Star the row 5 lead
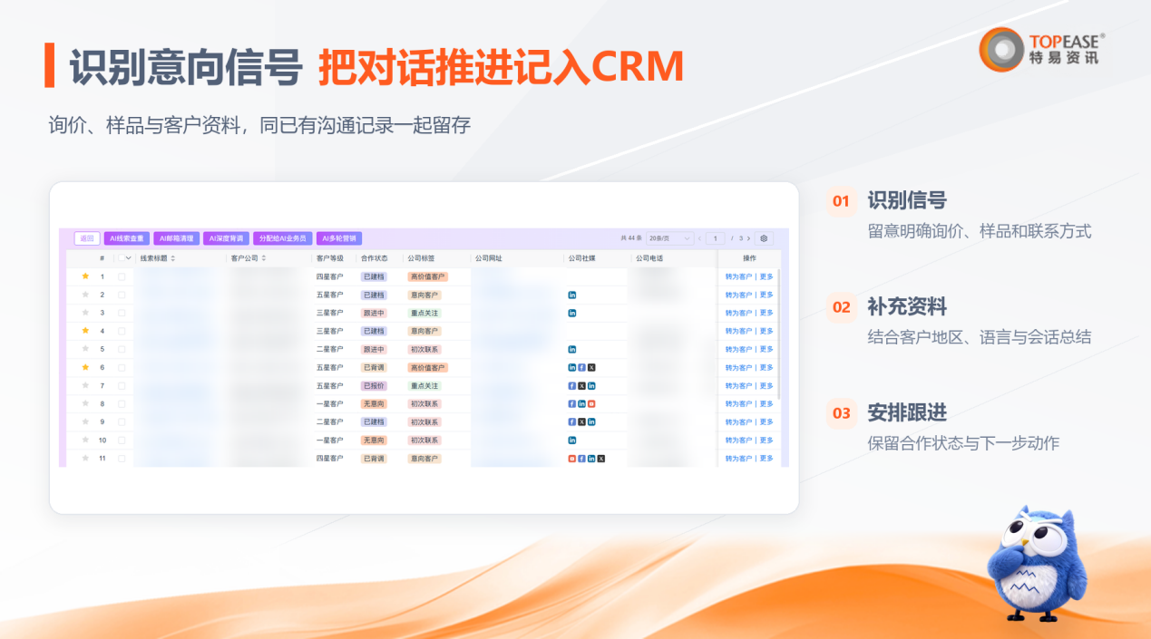The image size is (1151, 639). (85, 349)
